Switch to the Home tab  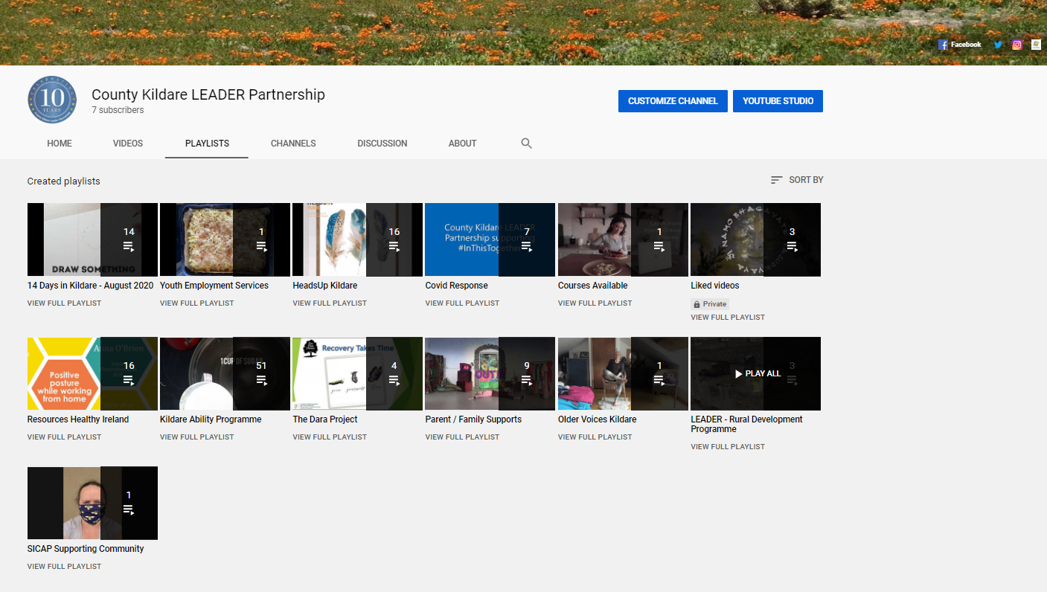(60, 144)
